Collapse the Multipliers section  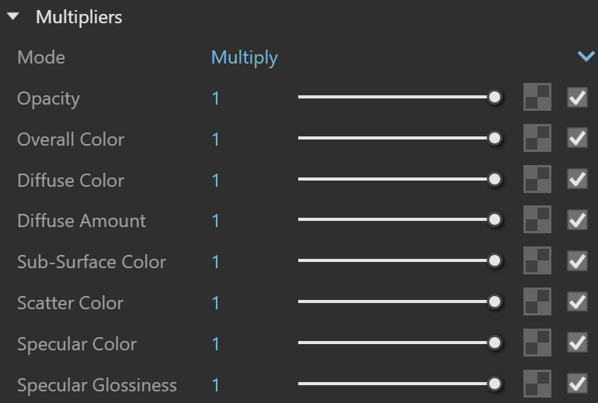13,16
